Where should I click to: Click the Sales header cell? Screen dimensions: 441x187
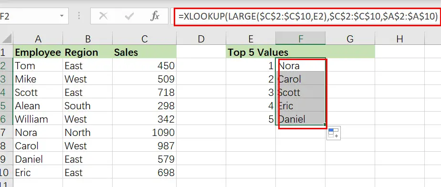point(145,52)
